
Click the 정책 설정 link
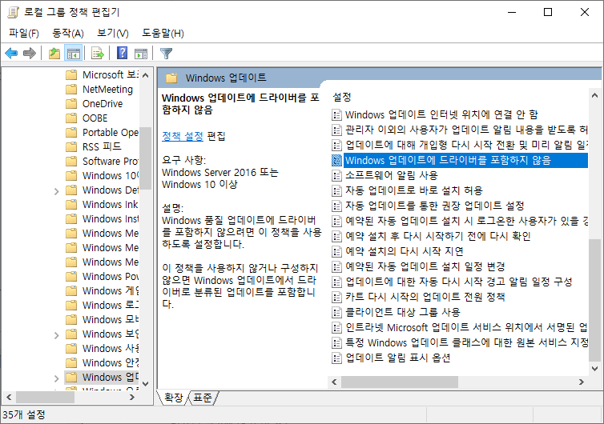point(182,136)
